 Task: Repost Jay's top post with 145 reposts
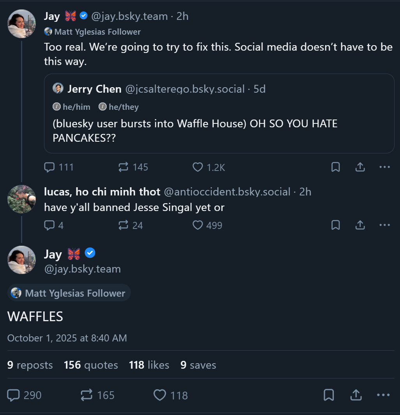pyautogui.click(x=123, y=167)
